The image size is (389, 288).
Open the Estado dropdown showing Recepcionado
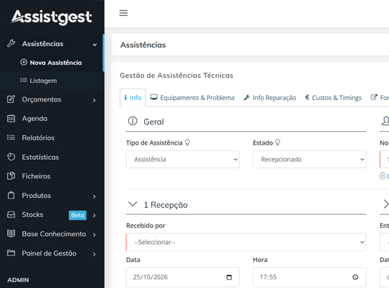309,159
